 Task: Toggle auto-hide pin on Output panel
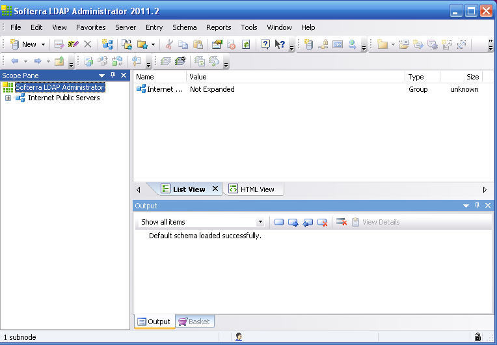coord(477,206)
